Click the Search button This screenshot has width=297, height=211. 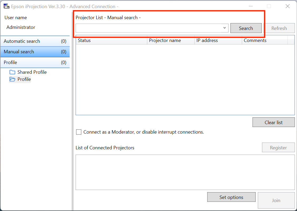pos(246,28)
